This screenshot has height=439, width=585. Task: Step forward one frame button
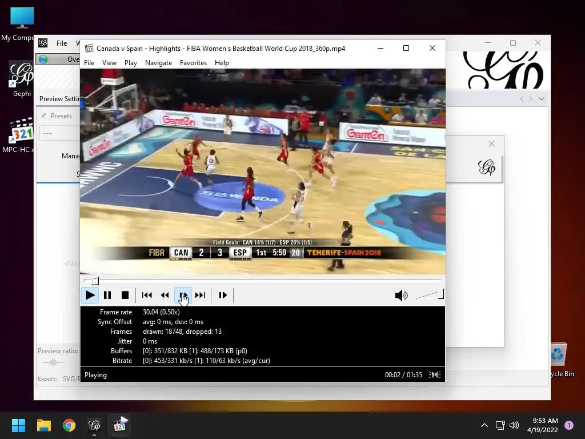coord(223,296)
